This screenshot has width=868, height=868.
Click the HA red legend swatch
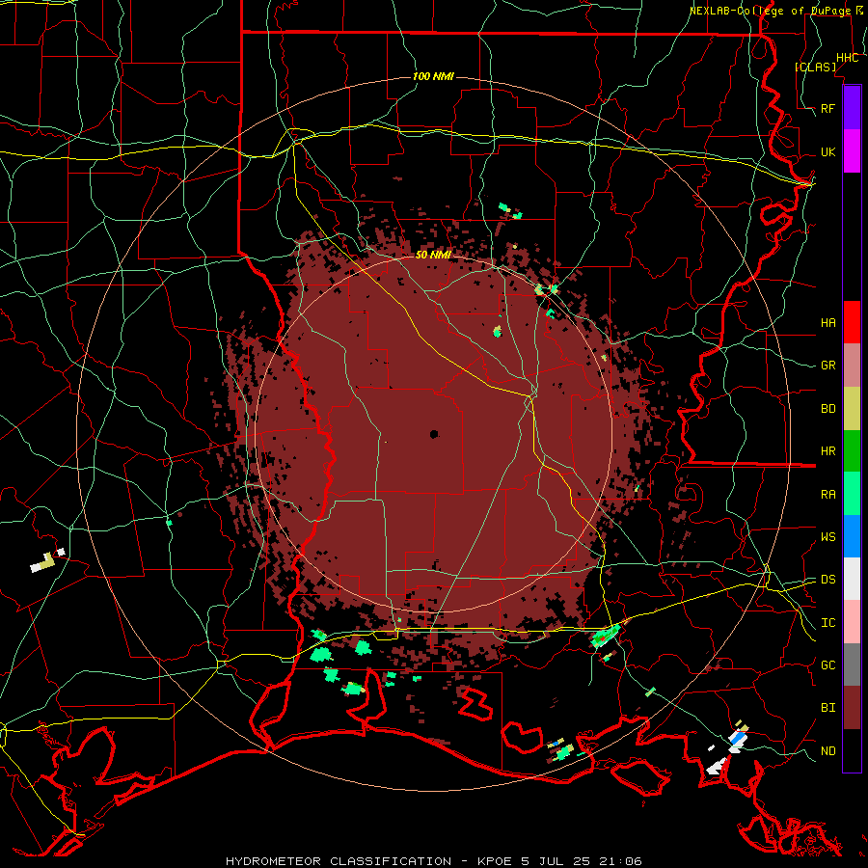pyautogui.click(x=852, y=322)
